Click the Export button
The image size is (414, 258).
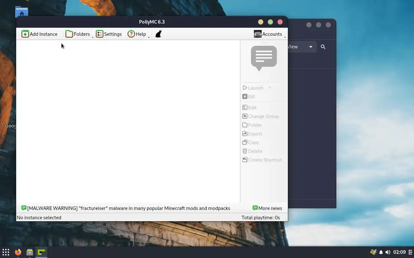tap(252, 134)
